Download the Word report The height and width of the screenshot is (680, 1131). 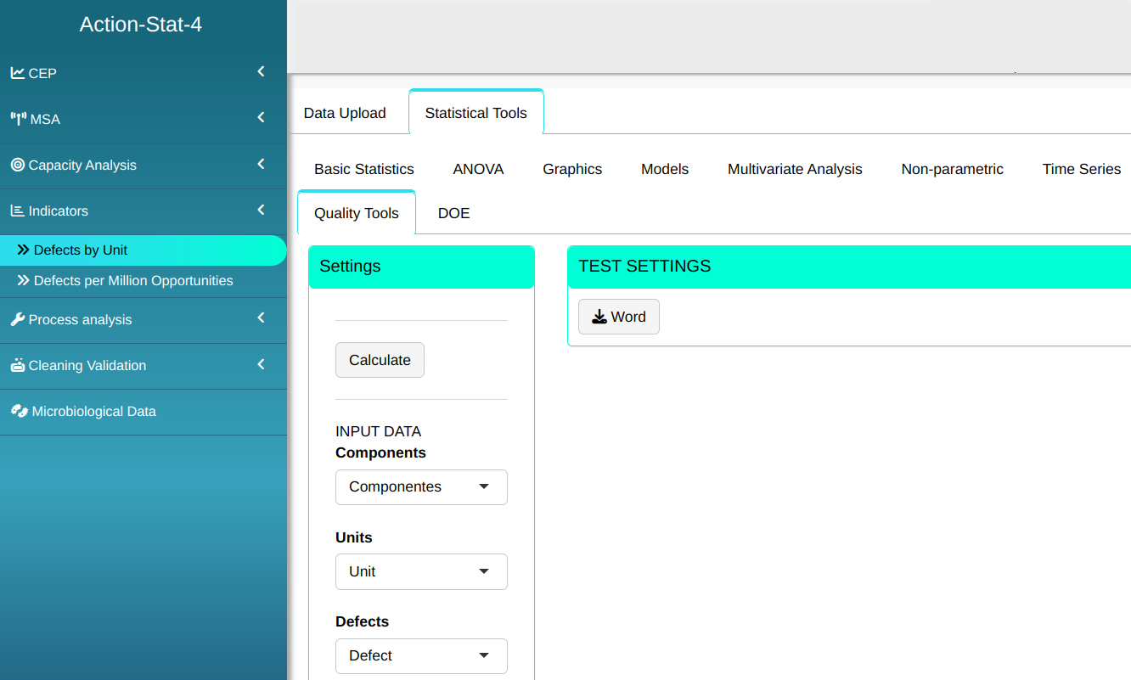pyautogui.click(x=618, y=317)
